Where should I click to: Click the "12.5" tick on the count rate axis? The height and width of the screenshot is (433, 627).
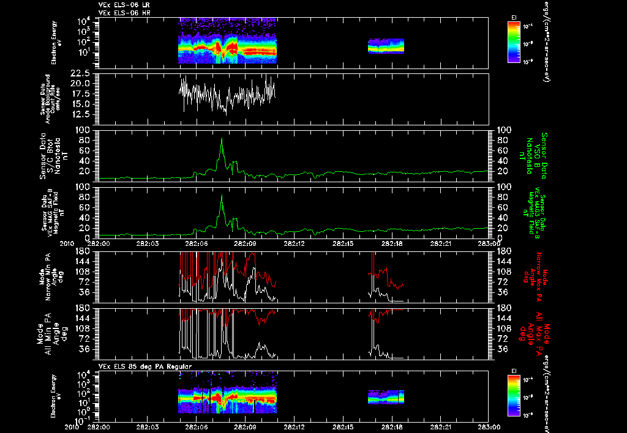[x=80, y=114]
